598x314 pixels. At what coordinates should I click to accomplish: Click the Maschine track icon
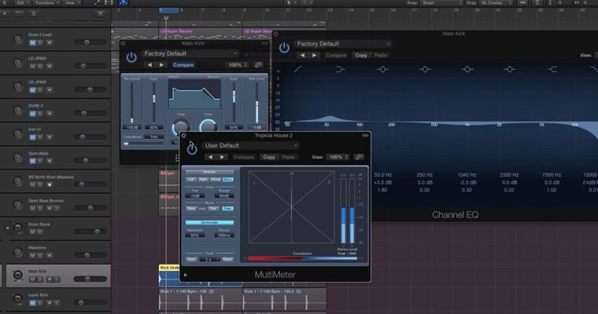[17, 251]
